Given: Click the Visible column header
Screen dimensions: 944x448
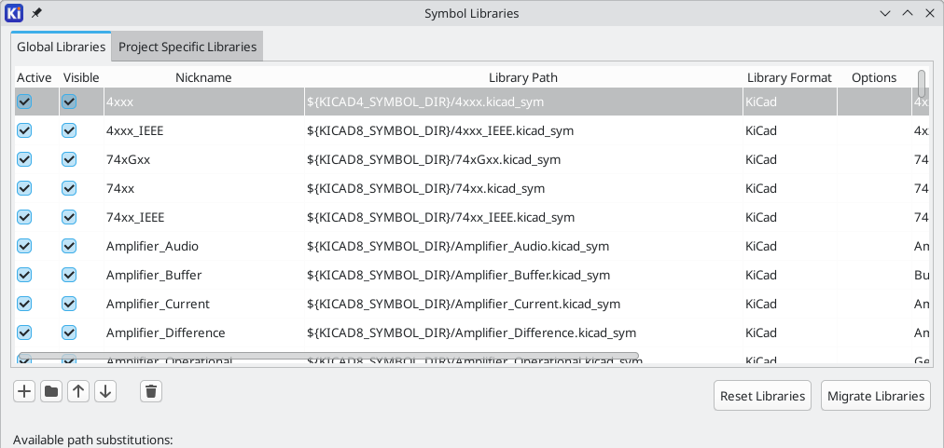Looking at the screenshot, I should (81, 77).
